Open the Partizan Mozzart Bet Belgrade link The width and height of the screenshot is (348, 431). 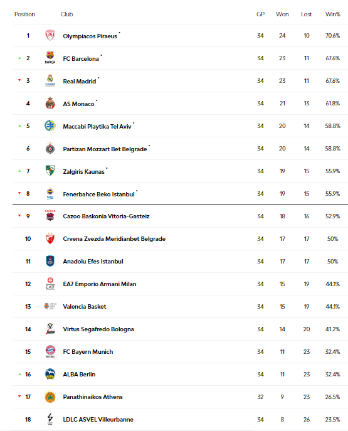(105, 149)
